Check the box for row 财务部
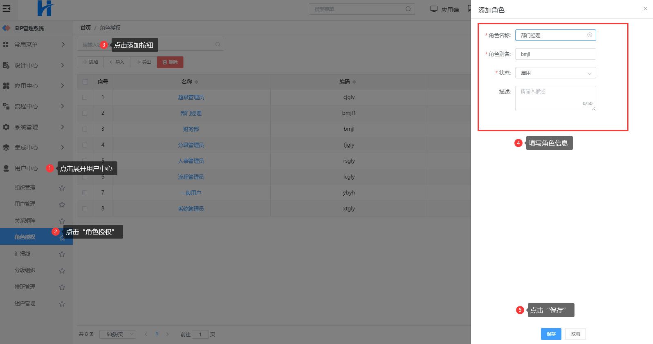Screen dimensions: 653x344 (x=85, y=129)
